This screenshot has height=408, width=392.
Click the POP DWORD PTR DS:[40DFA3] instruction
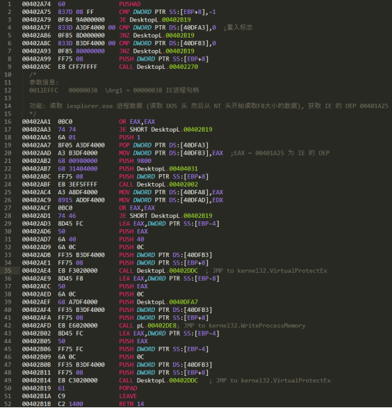coord(163,145)
